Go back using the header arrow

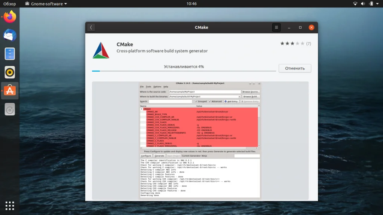click(91, 28)
